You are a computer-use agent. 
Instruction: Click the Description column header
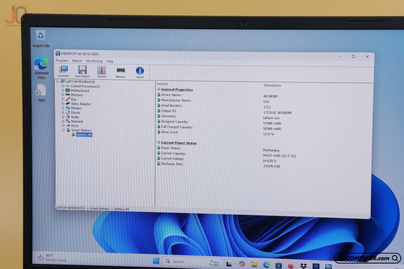272,85
